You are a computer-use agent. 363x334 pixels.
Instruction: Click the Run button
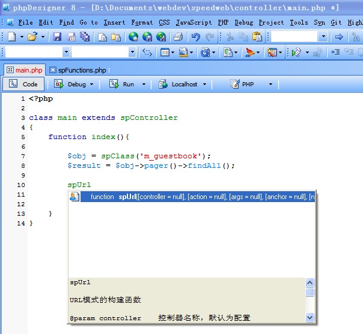122,85
